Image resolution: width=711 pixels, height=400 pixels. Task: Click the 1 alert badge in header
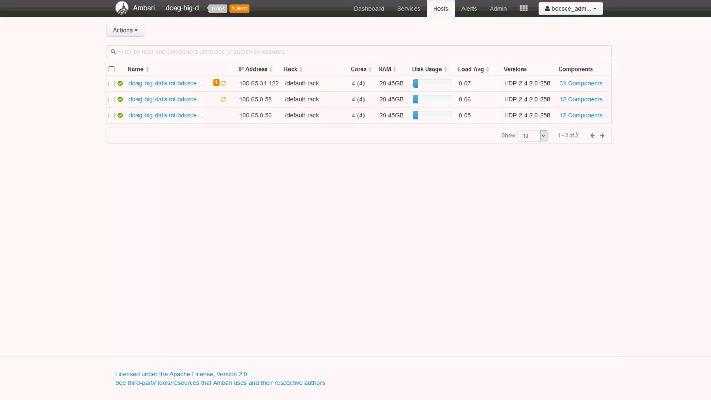pos(239,9)
